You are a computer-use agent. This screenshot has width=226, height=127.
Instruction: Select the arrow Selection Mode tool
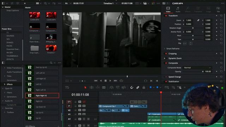pyautogui.click(x=85, y=87)
